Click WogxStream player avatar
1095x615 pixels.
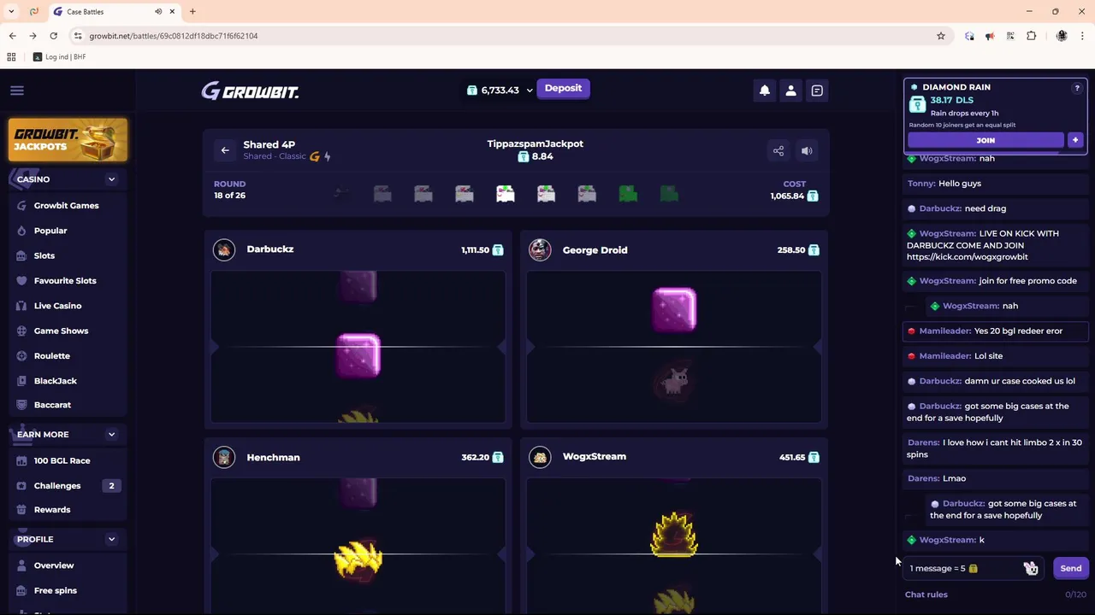point(540,457)
